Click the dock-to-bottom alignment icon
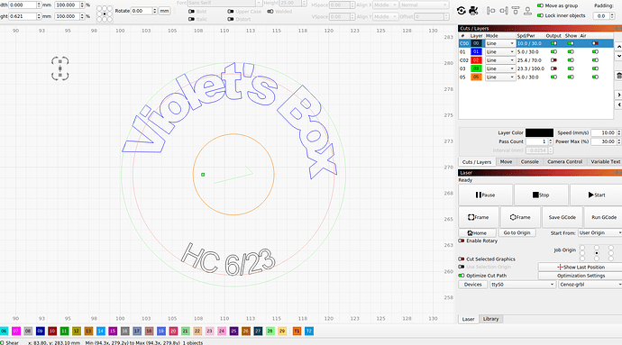 click(x=527, y=11)
